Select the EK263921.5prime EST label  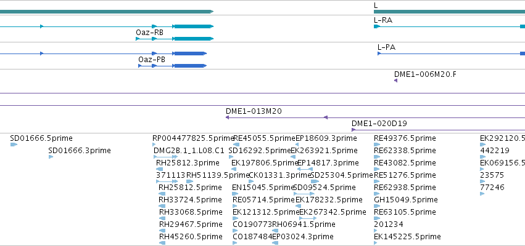tap(324, 151)
